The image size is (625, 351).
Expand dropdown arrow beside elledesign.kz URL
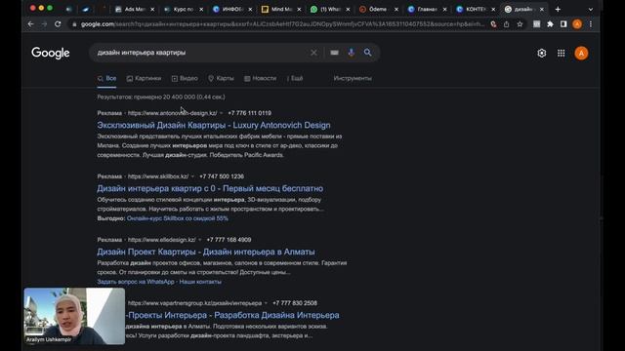[x=199, y=240]
